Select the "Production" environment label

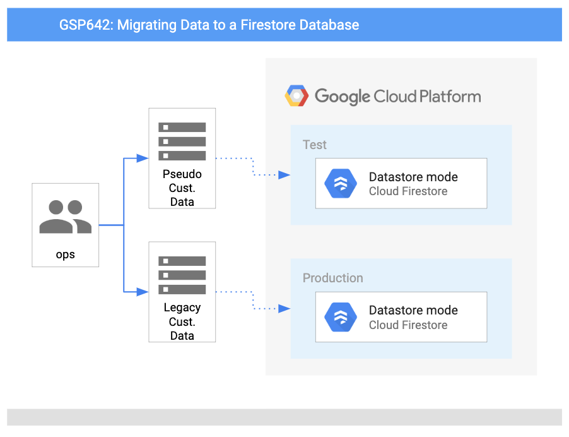pyautogui.click(x=332, y=278)
